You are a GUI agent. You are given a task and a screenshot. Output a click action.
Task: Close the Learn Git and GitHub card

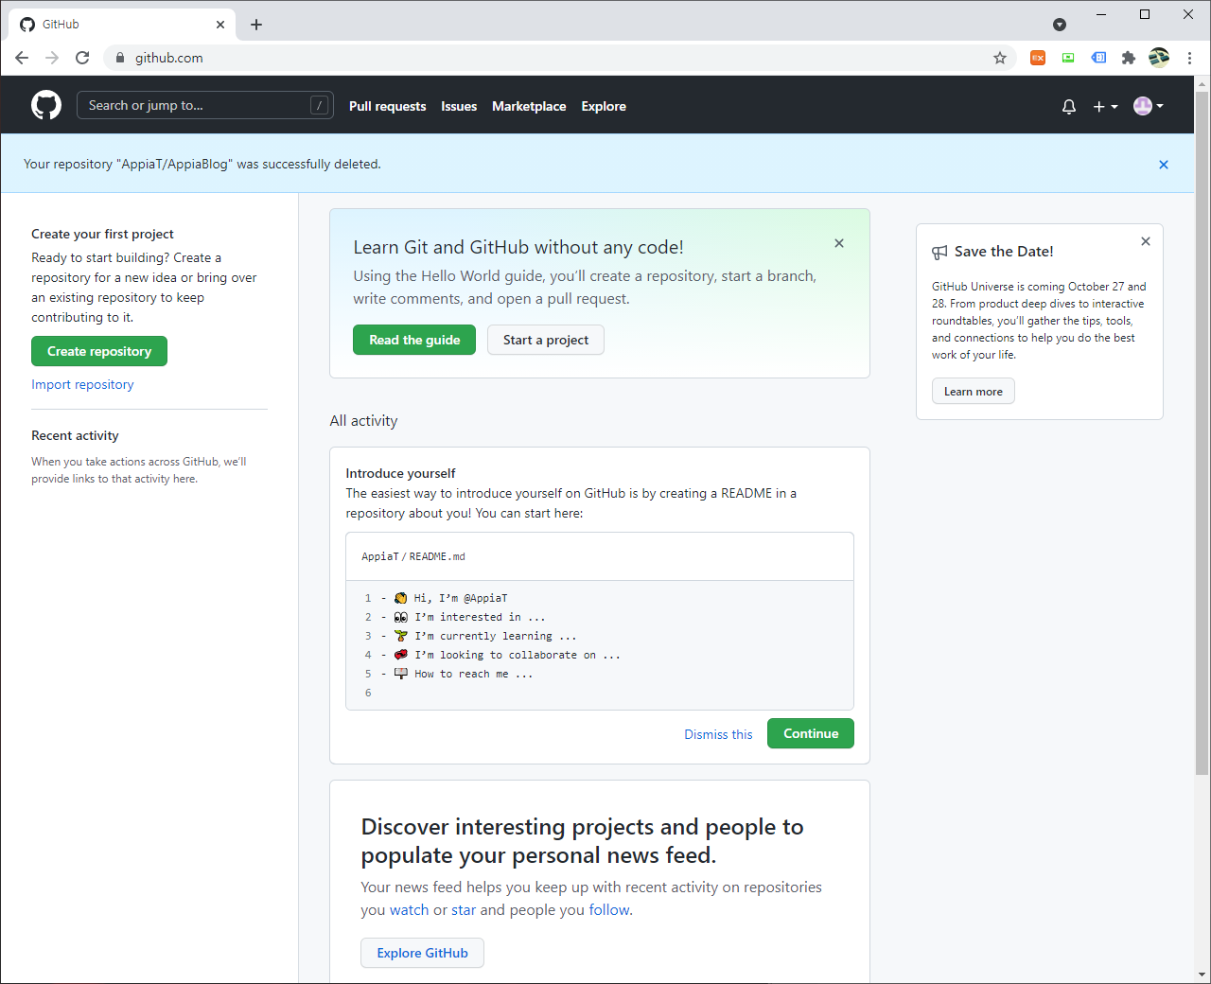tap(839, 243)
